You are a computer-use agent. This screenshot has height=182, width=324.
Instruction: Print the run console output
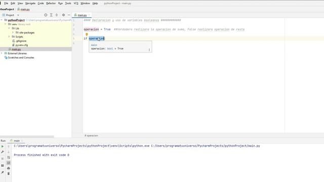[x=9, y=168]
